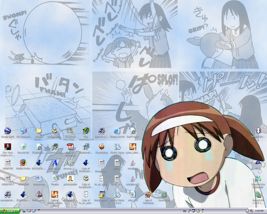
Task: Select the blonde princess portrait icon
Action: [70, 178]
